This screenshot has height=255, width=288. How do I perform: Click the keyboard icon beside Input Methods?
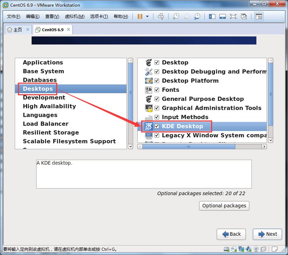(149, 117)
